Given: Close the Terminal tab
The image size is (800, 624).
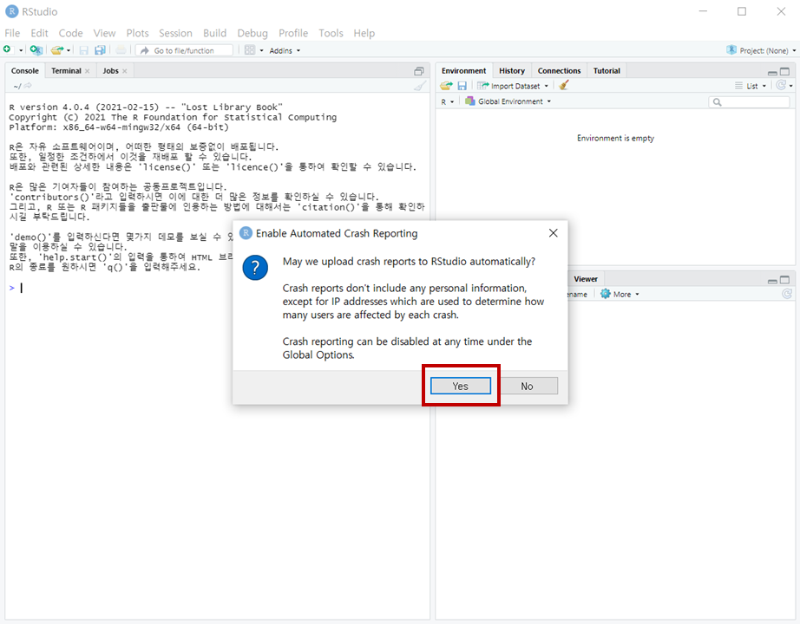Looking at the screenshot, I should click(88, 71).
